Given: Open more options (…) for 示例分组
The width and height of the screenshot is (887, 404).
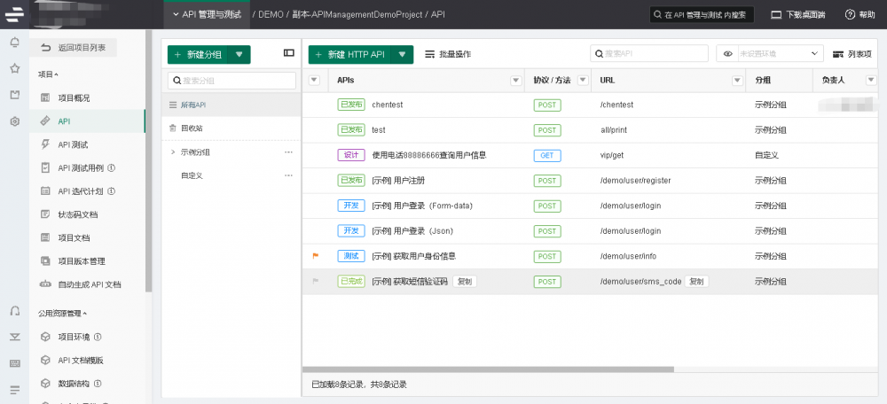Looking at the screenshot, I should click(x=288, y=152).
